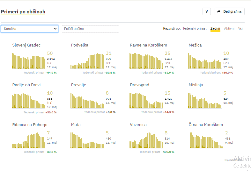This screenshot has height=171, width=251.
Task: Click the 'Poišči občino' search field
Action: point(90,29)
